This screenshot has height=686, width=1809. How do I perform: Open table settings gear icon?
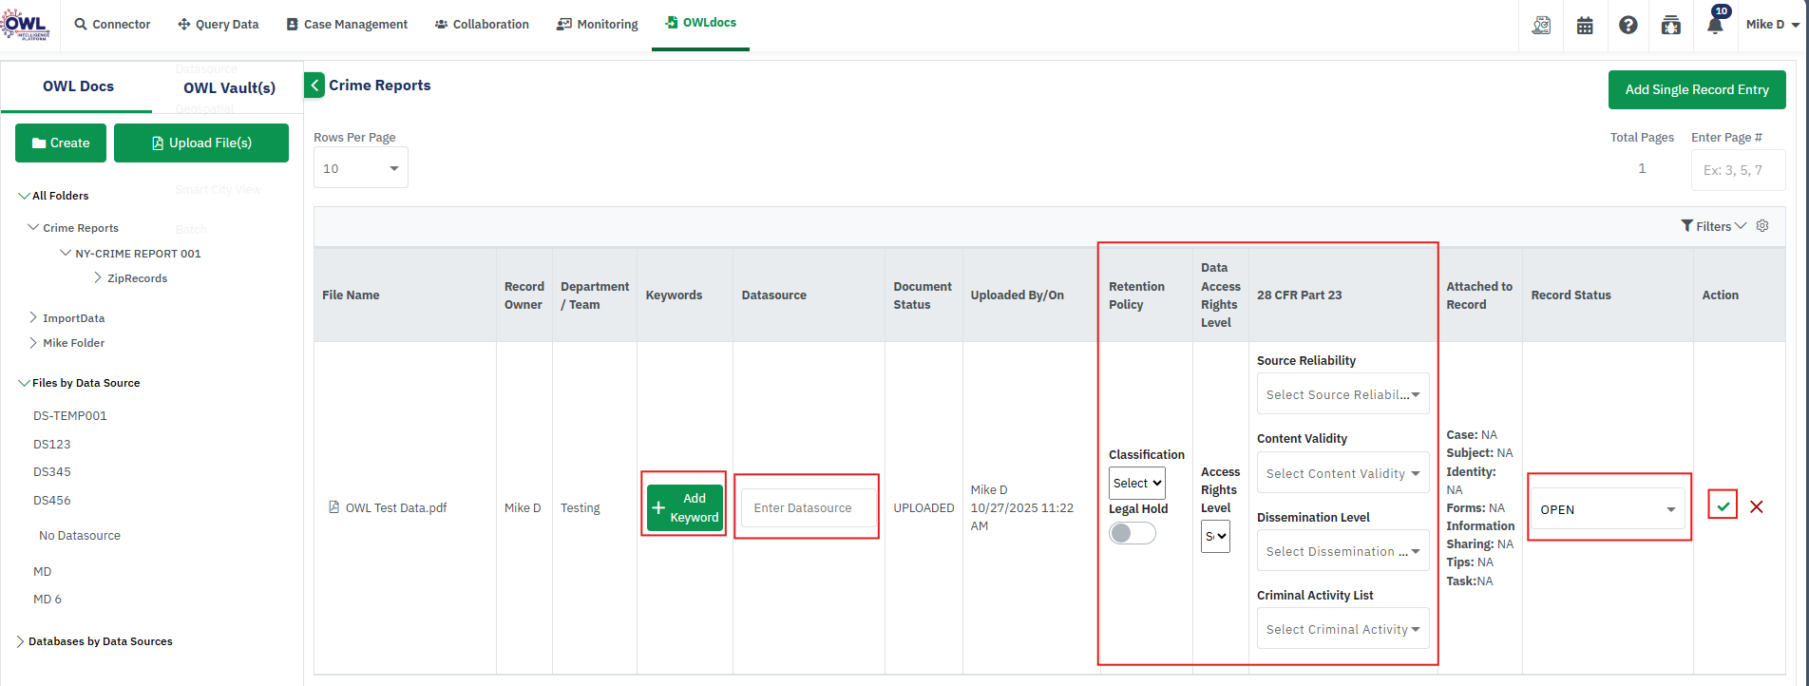coord(1762,226)
